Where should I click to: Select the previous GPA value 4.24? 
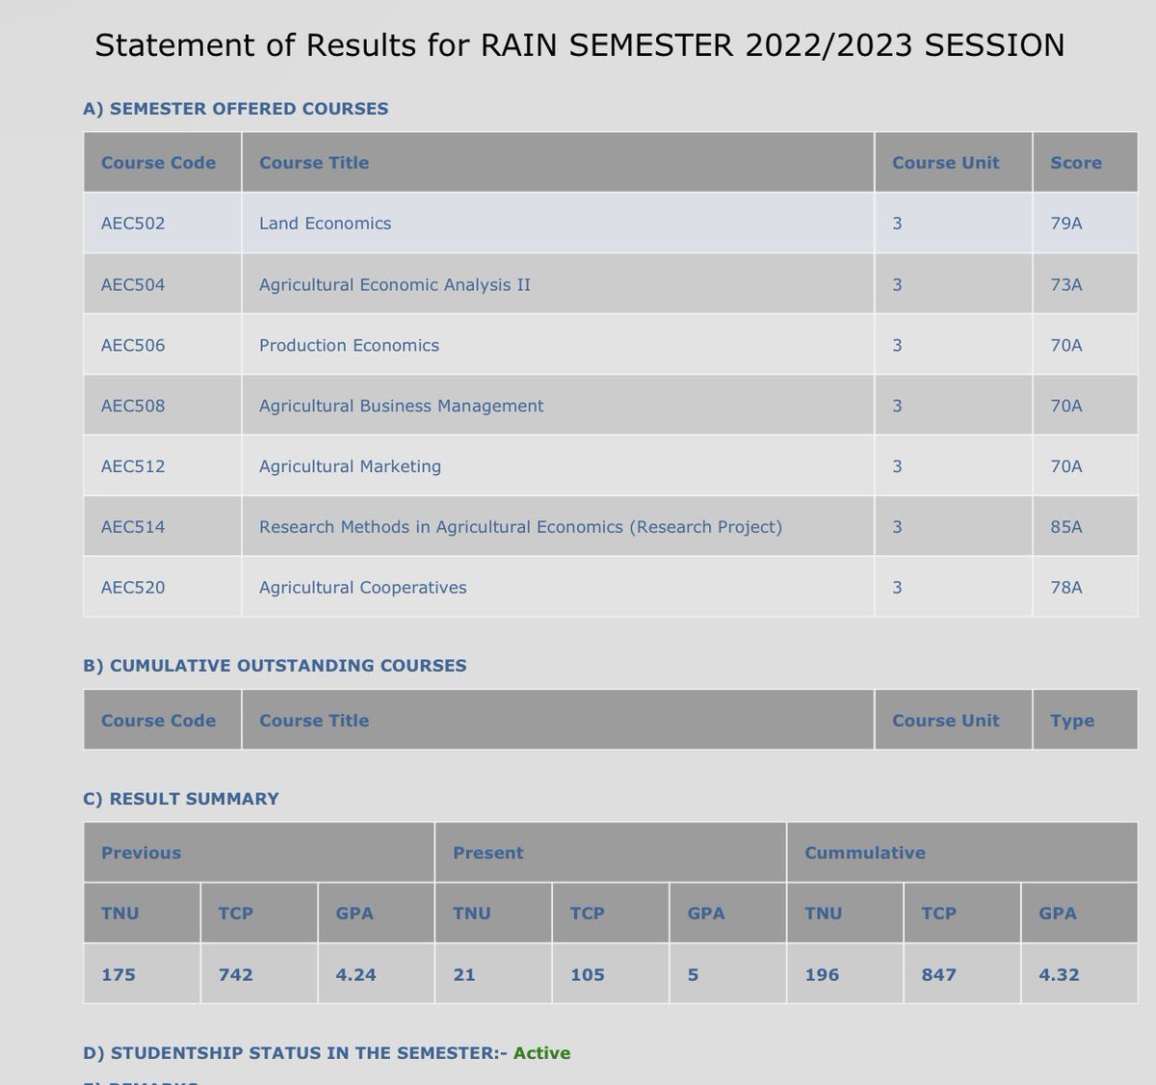355,974
